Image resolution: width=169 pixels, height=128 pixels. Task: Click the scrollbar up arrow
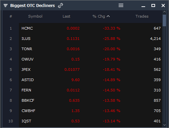tap(164, 12)
